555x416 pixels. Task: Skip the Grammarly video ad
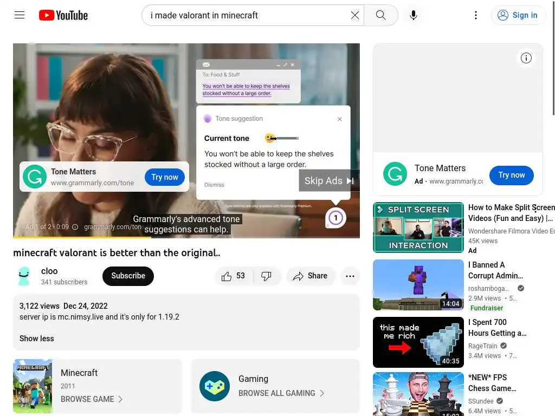click(x=329, y=181)
